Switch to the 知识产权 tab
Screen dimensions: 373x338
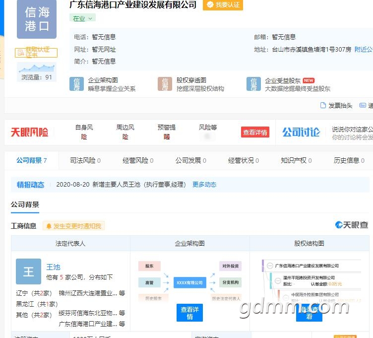coord(296,160)
